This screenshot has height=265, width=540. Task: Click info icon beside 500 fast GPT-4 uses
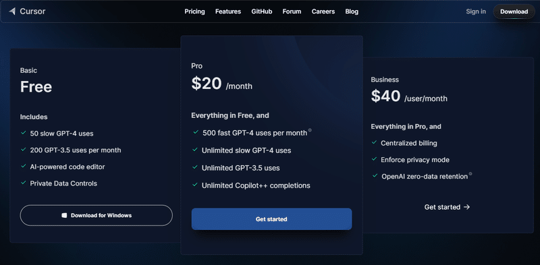point(310,130)
